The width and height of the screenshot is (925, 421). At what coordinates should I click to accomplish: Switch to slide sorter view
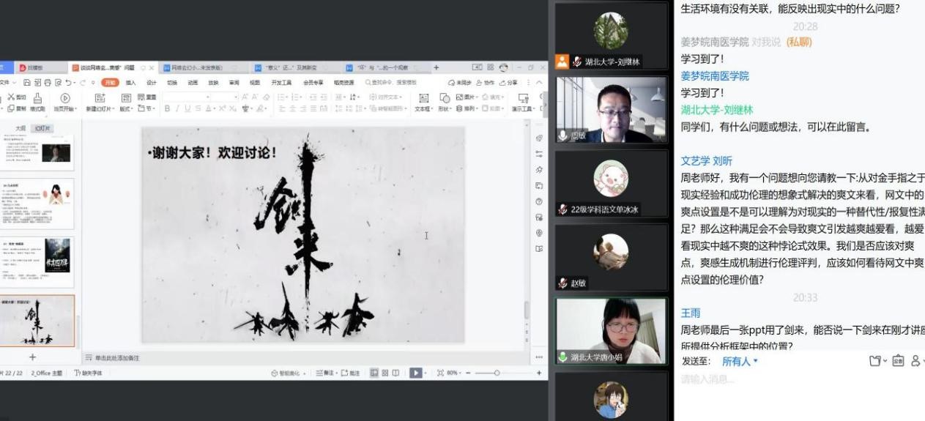click(x=385, y=373)
